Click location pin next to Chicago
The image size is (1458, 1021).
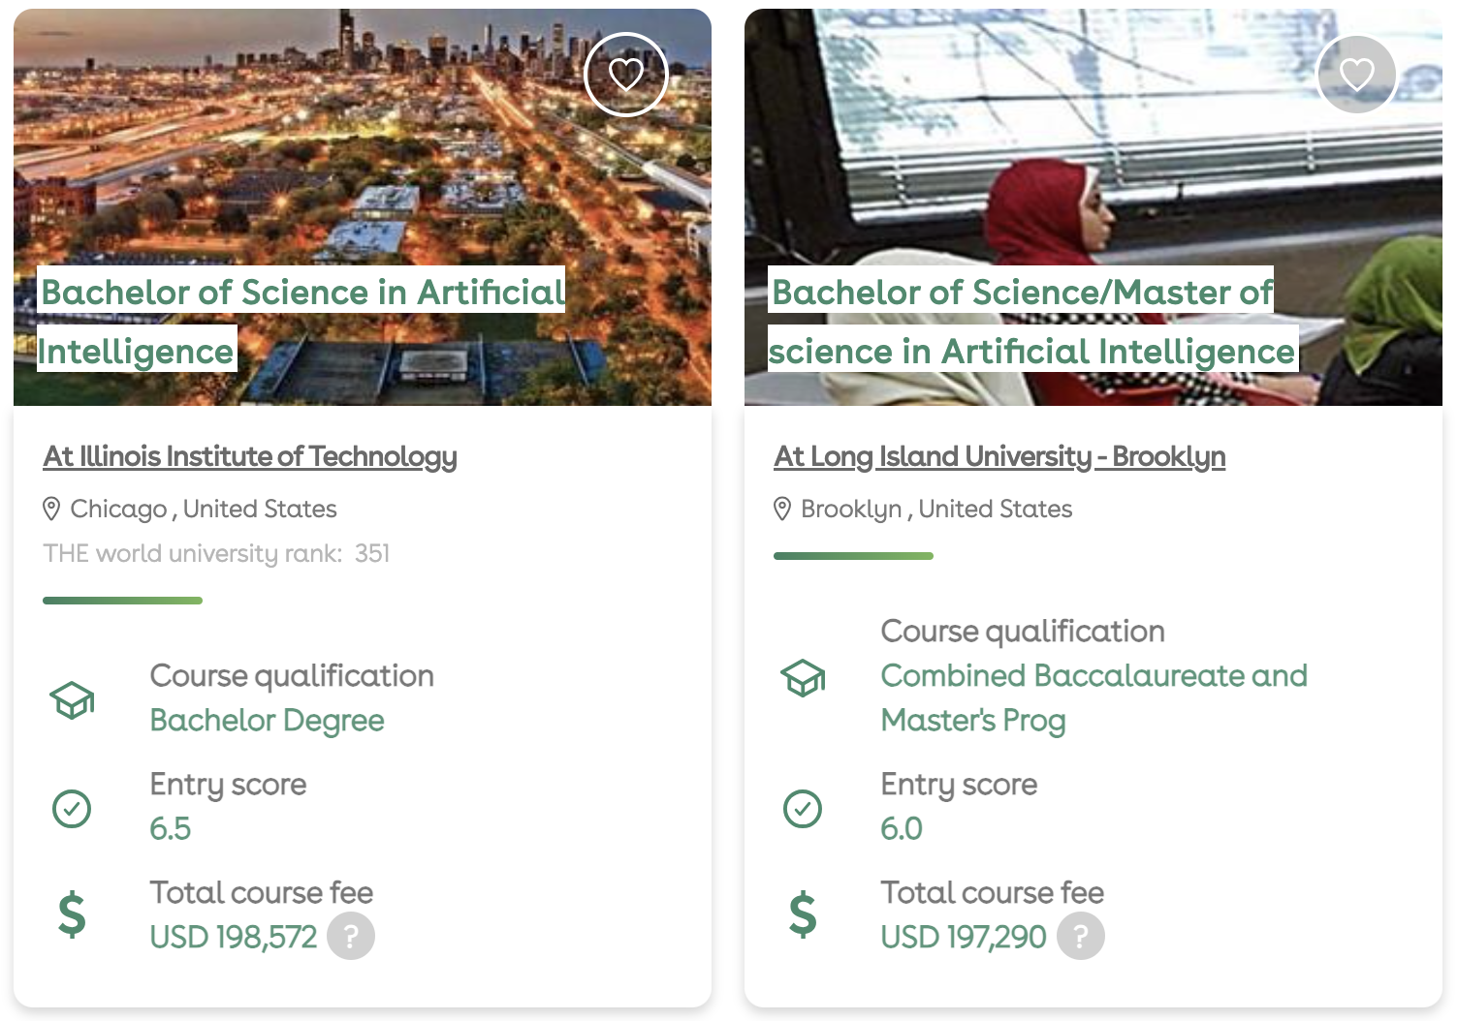52,509
